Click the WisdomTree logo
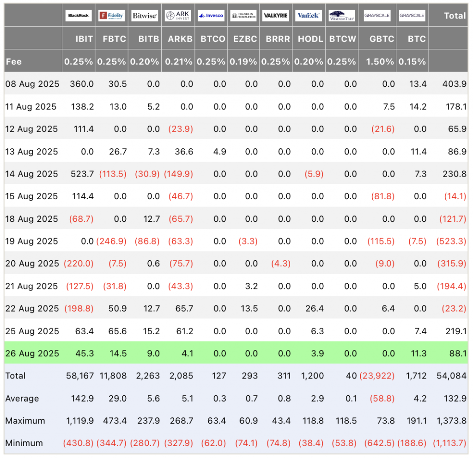Screen dimensions: 473x458 342,15
